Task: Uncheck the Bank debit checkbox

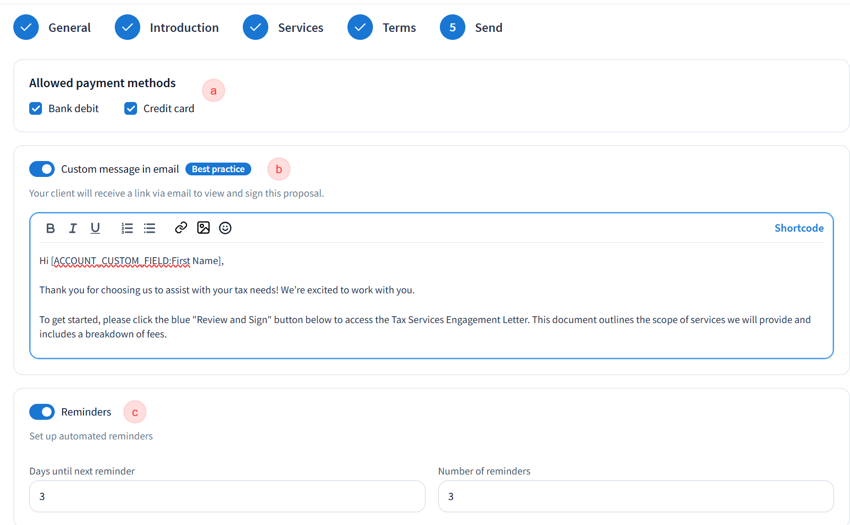Action: point(36,108)
